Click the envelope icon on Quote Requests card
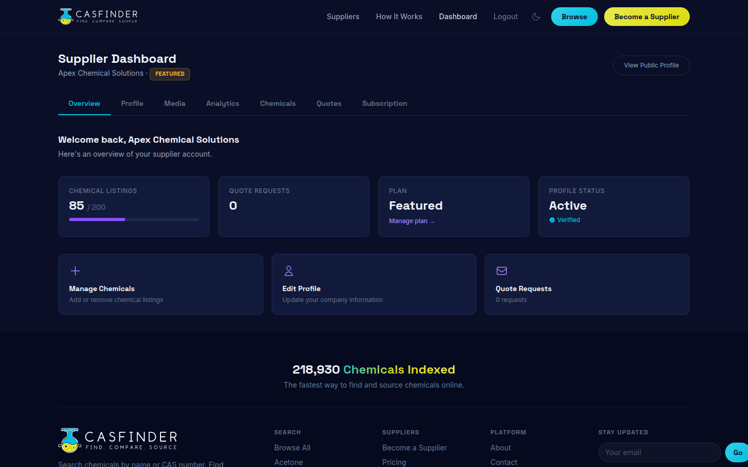The image size is (748, 467). (501, 271)
